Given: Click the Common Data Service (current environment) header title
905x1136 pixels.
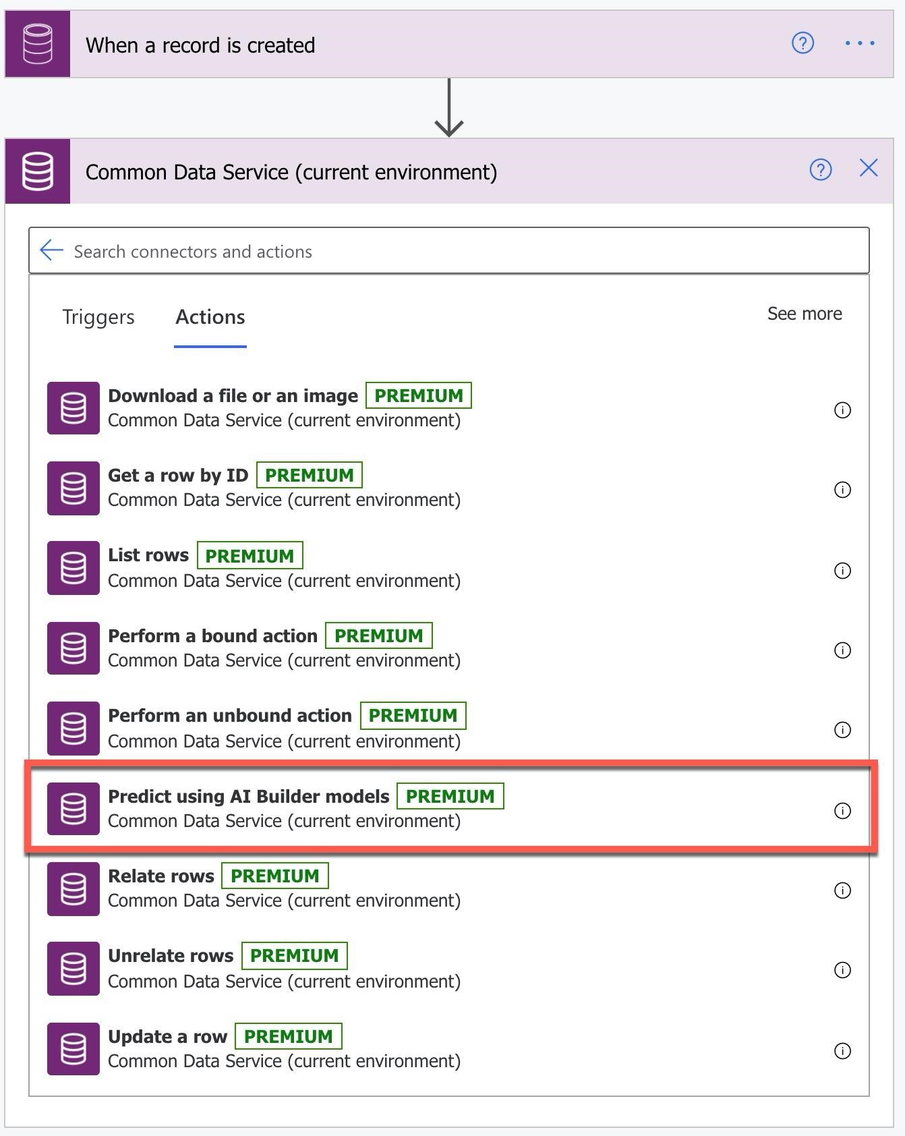Looking at the screenshot, I should tap(291, 173).
